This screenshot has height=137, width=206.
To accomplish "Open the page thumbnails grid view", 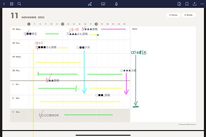I will (12, 4).
